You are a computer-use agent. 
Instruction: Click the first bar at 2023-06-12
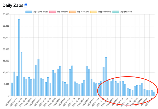12,89
